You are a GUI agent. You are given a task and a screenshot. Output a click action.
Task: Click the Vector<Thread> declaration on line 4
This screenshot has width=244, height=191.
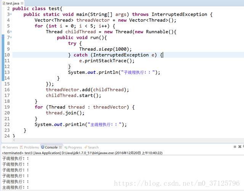105,20
